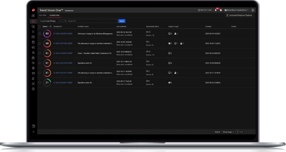Click the Trend Micro red logo
Screen dimensions: 286x152
[x=33, y=10]
